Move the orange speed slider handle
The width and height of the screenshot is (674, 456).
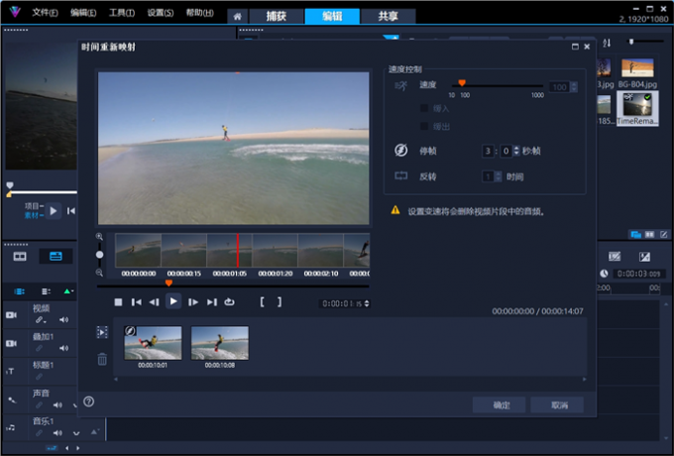[x=462, y=83]
